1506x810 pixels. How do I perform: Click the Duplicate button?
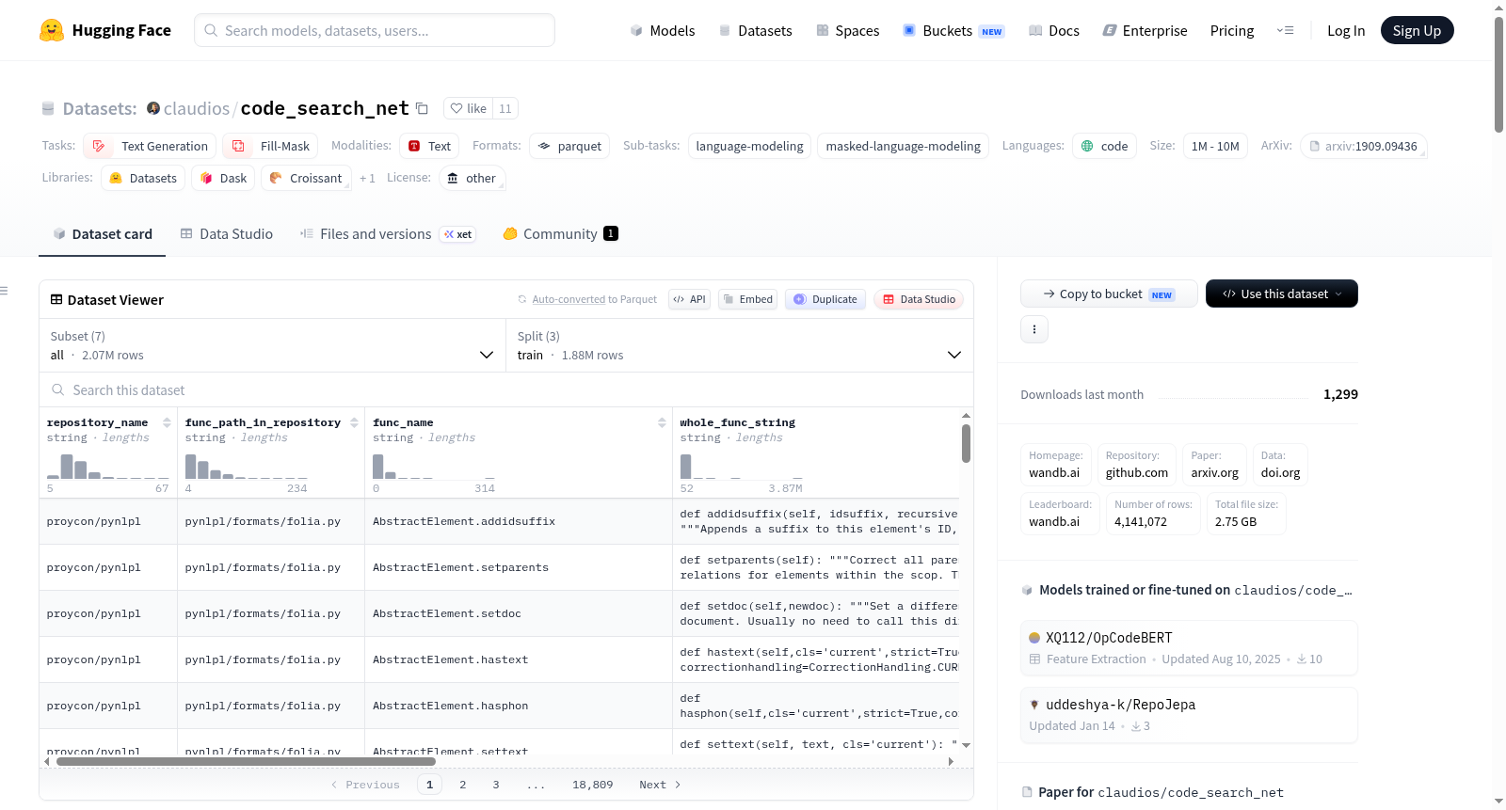[825, 299]
